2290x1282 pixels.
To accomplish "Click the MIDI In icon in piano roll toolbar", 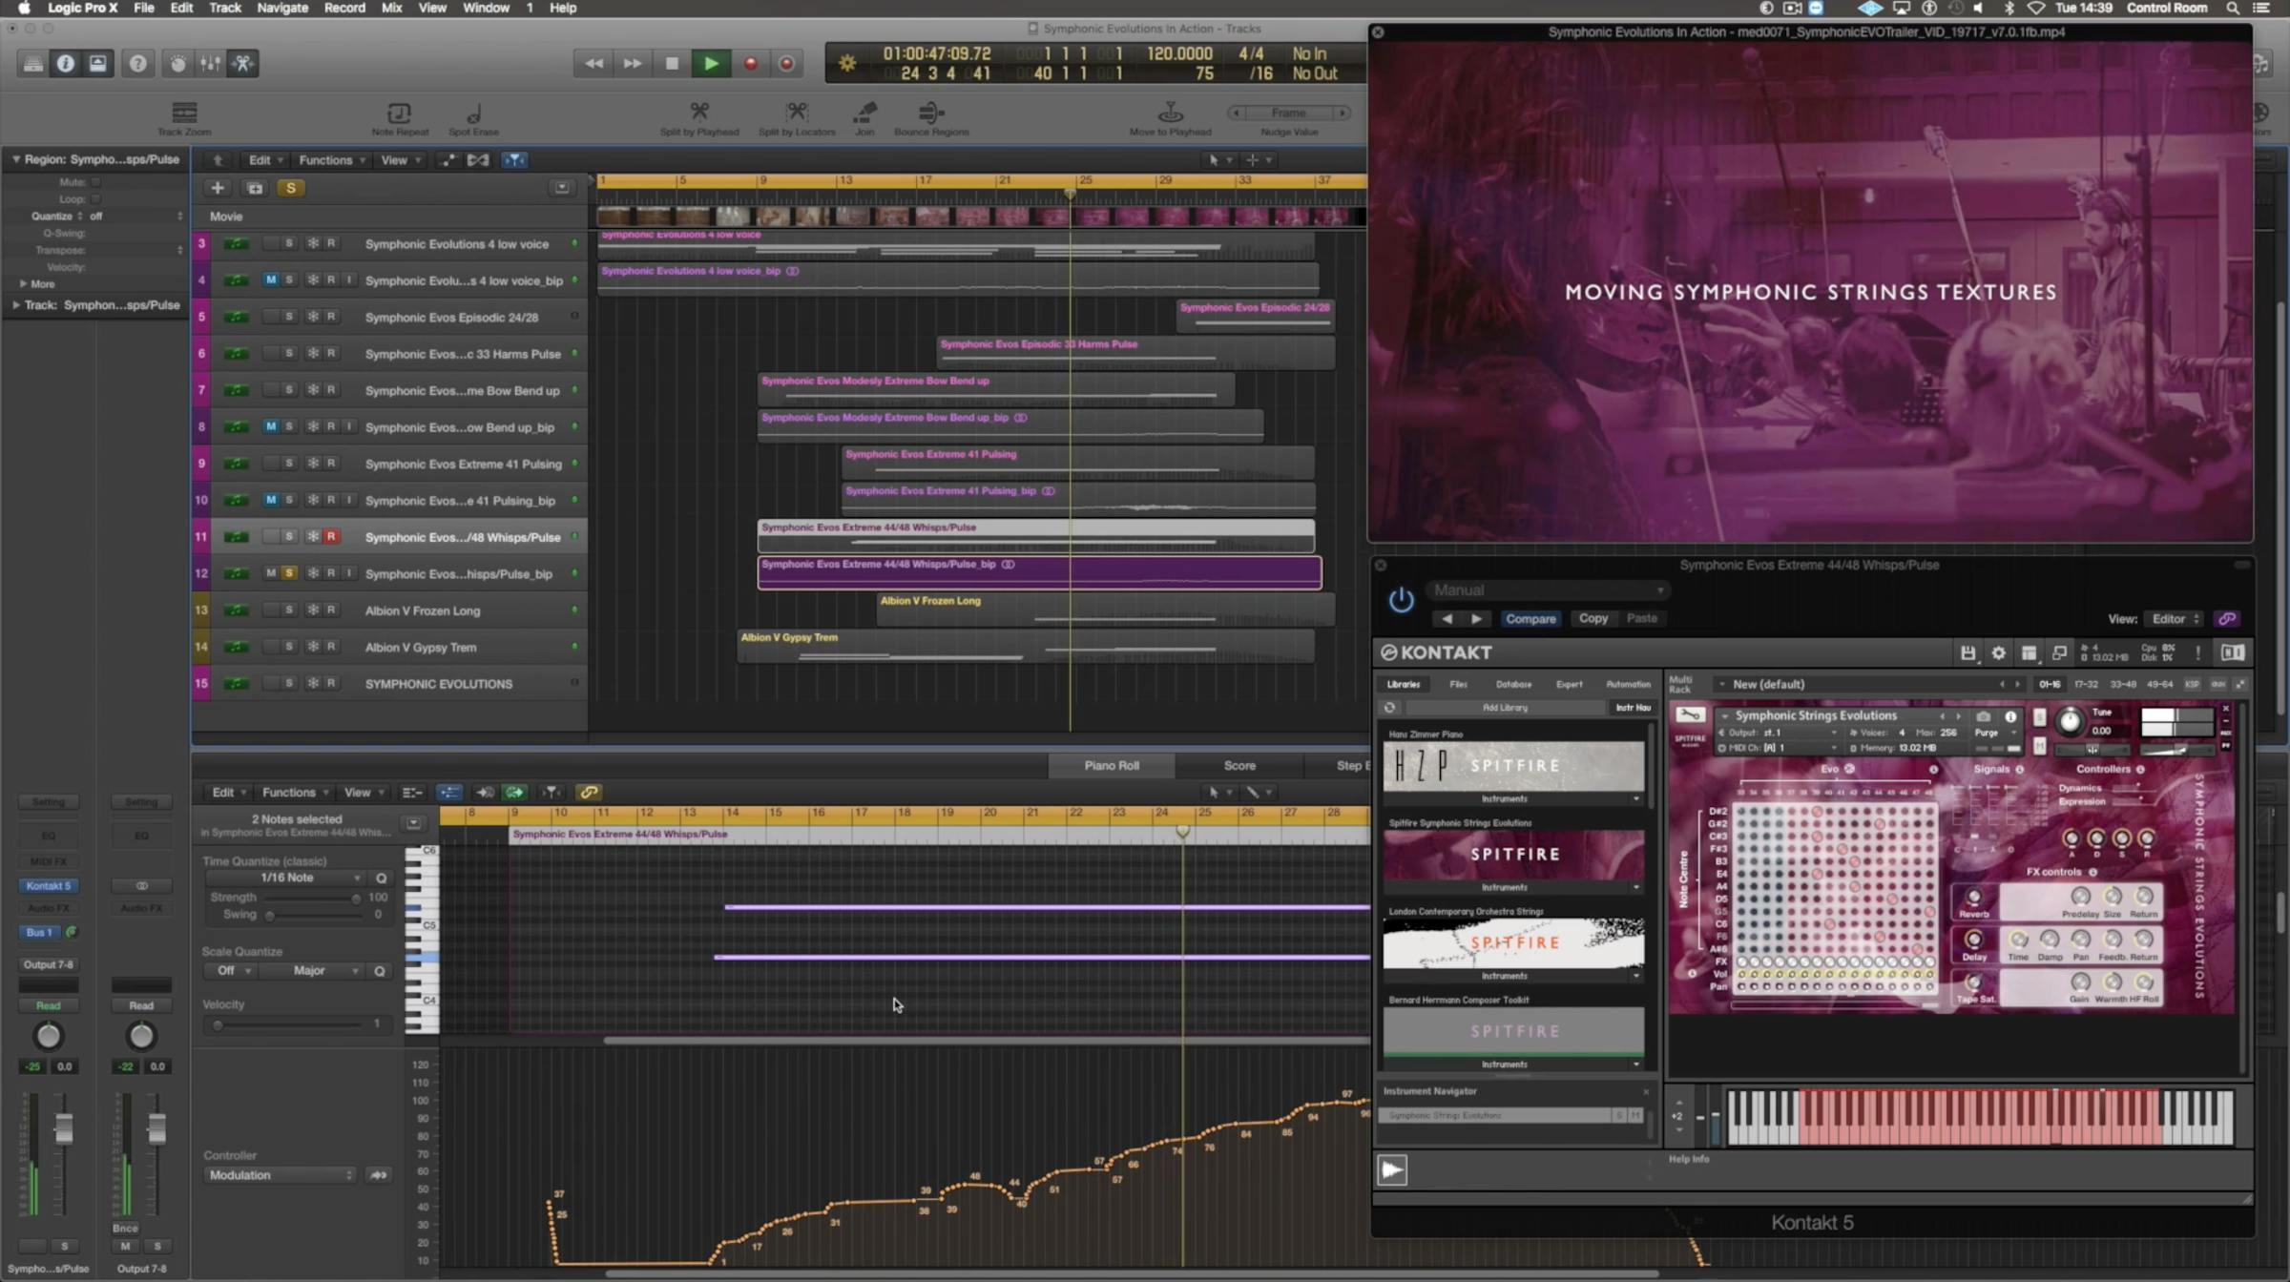I will pyautogui.click(x=485, y=792).
